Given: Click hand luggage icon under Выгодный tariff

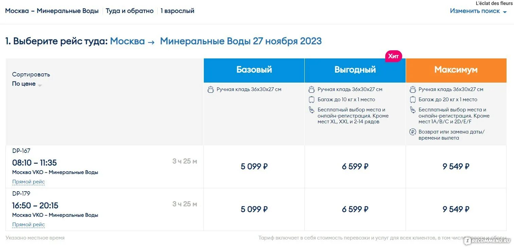Looking at the screenshot, I should click(312, 90).
